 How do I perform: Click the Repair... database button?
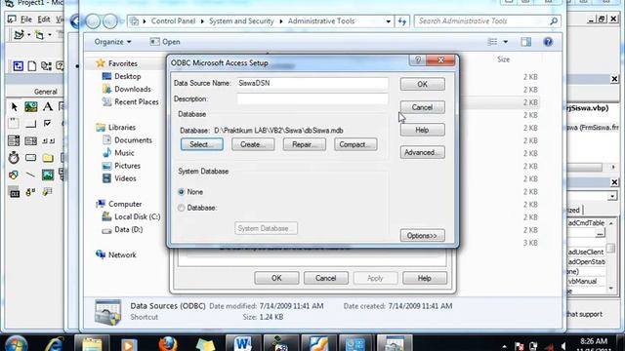[304, 144]
